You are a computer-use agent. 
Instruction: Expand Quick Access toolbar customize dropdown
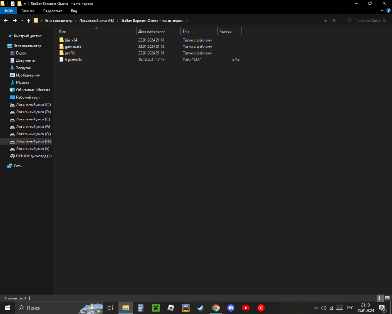(25, 4)
